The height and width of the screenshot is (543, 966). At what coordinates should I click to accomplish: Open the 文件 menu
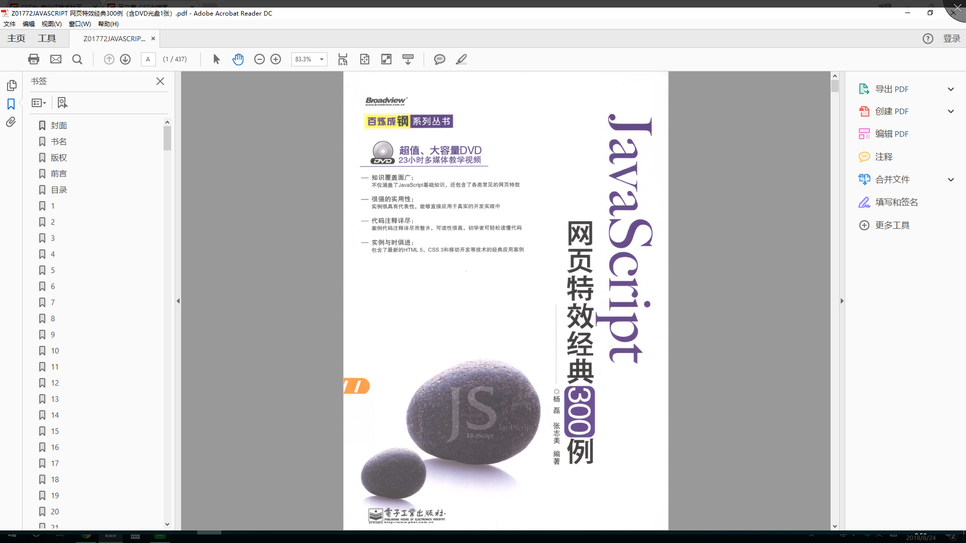[x=10, y=24]
